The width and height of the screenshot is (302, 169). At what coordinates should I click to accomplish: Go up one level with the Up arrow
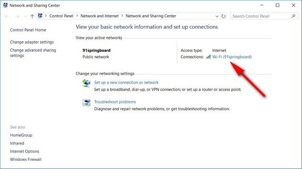(x=32, y=16)
